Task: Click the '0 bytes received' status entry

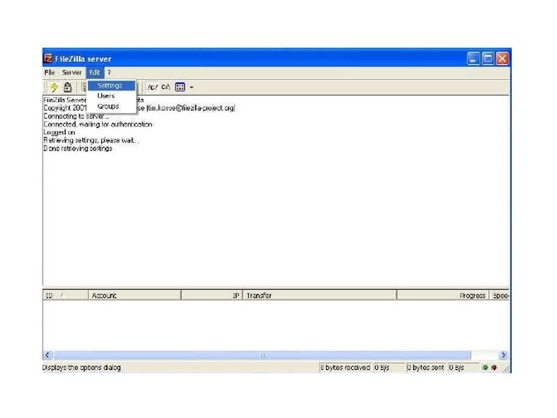Action: coord(345,368)
